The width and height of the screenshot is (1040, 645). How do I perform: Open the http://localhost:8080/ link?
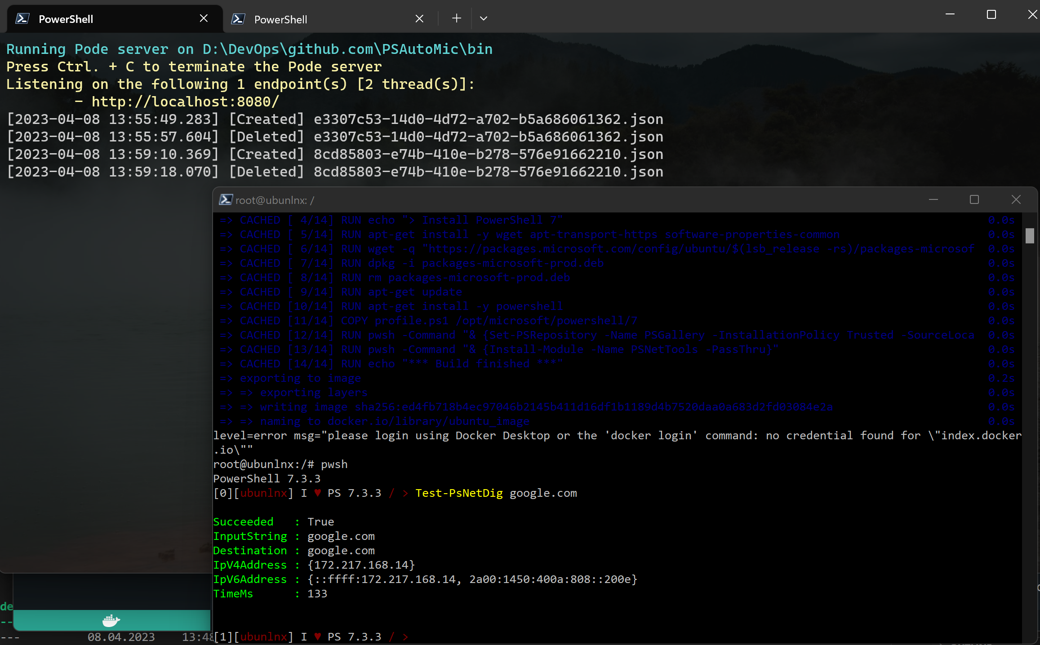pos(185,102)
